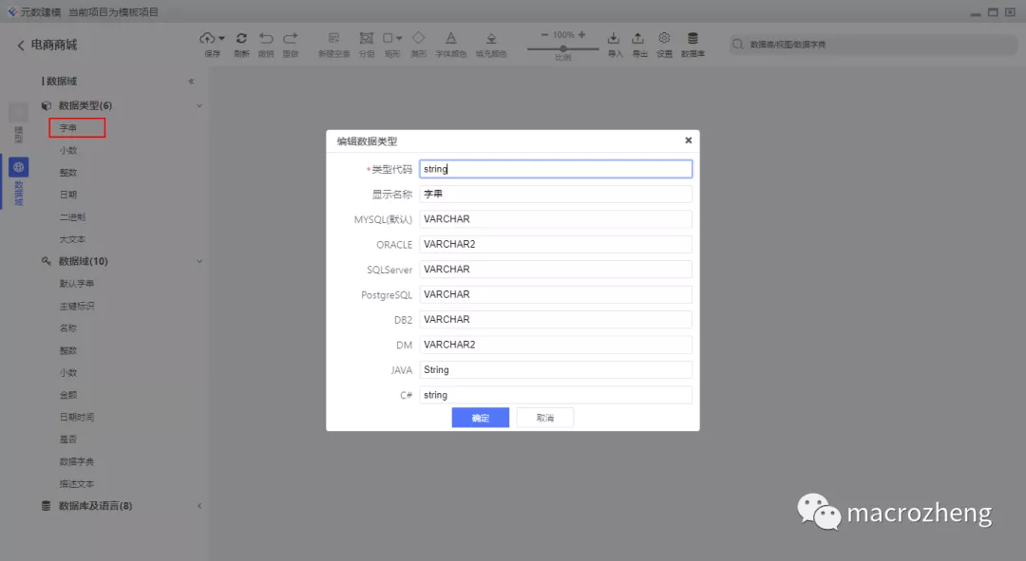
Task: Click the 刷新 refresh icon in toolbar
Action: [240, 38]
